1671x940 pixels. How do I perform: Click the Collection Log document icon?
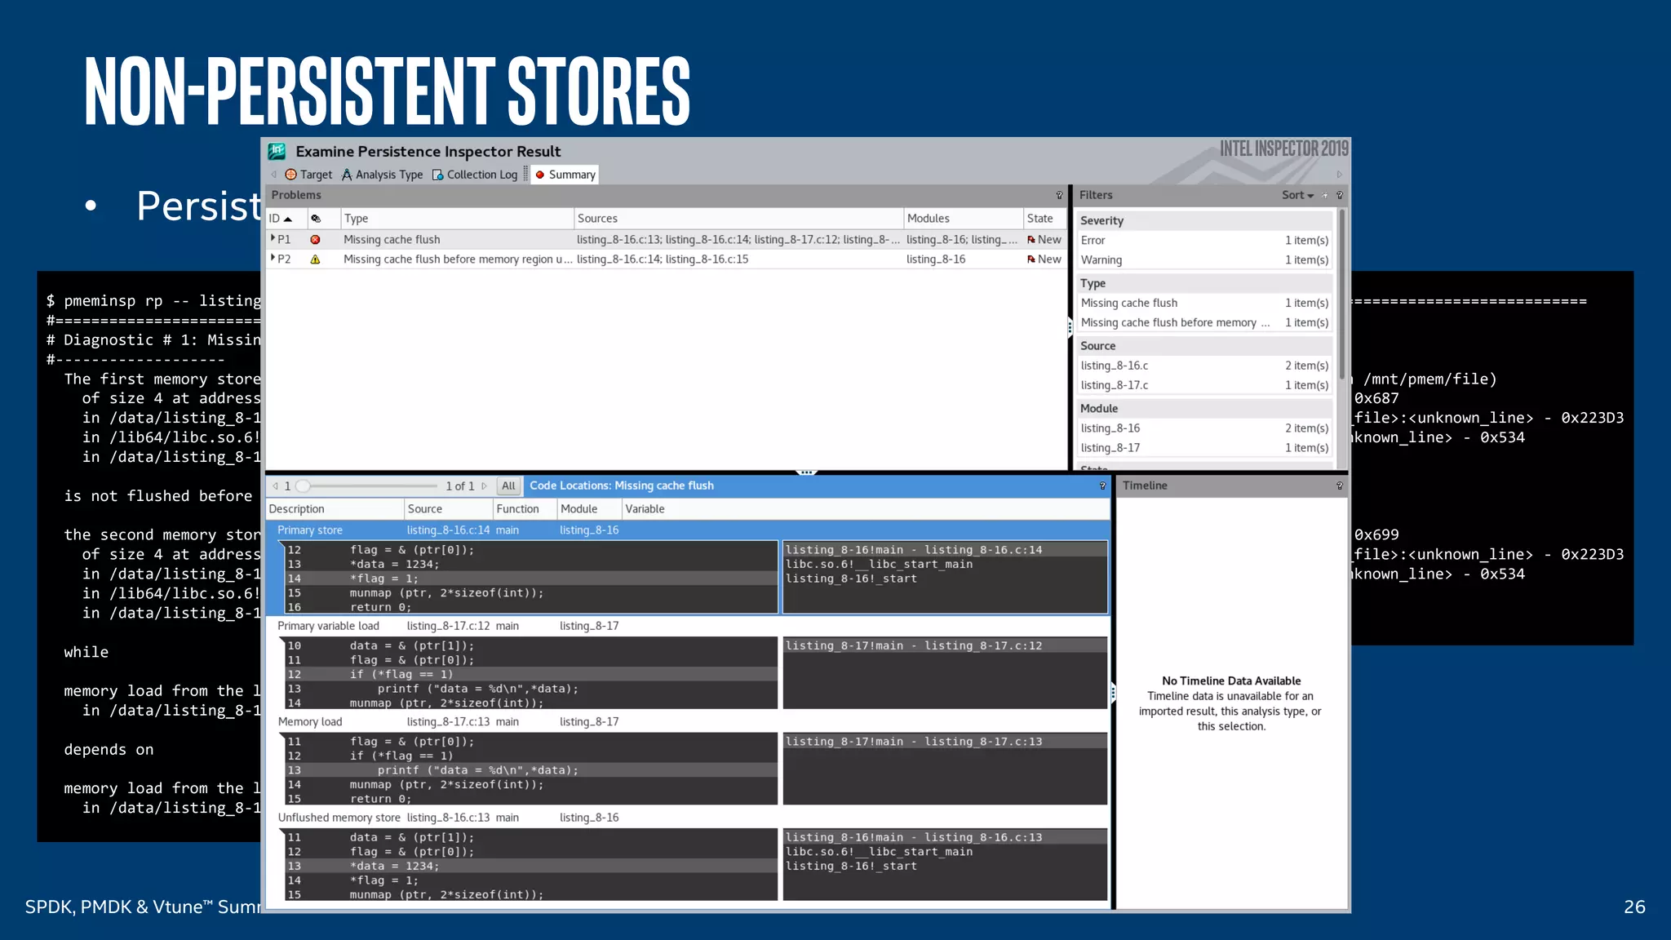pyautogui.click(x=437, y=175)
